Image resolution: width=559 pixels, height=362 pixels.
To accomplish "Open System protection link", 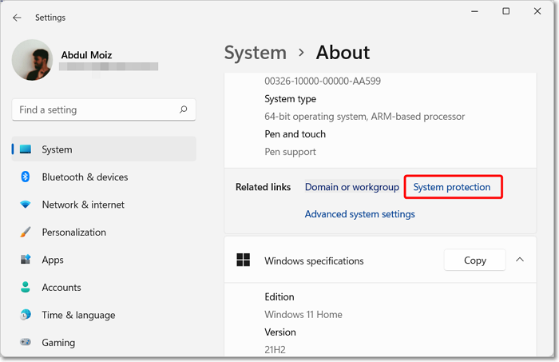I will (452, 187).
